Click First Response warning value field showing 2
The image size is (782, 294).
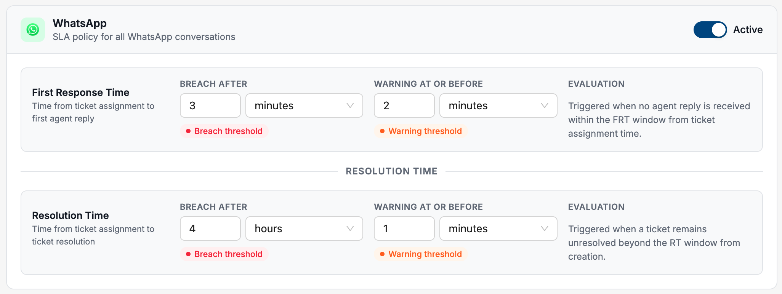coord(404,105)
